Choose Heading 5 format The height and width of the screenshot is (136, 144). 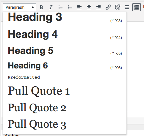(x=65, y=51)
